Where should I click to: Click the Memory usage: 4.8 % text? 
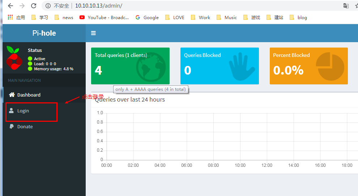[54, 69]
